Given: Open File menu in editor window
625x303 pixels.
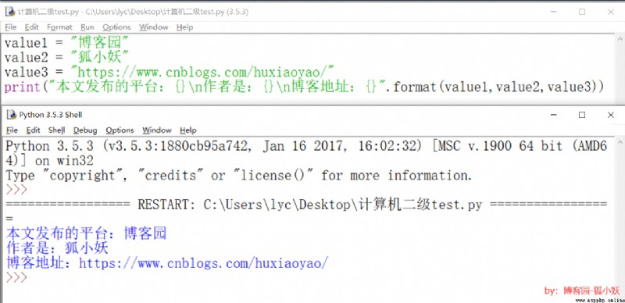Looking at the screenshot, I should pos(10,27).
